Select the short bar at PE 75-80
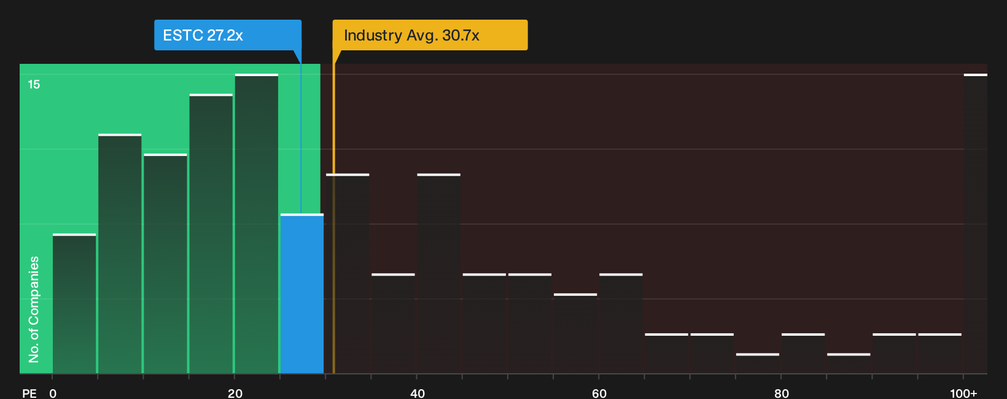The image size is (1007, 399). [758, 363]
